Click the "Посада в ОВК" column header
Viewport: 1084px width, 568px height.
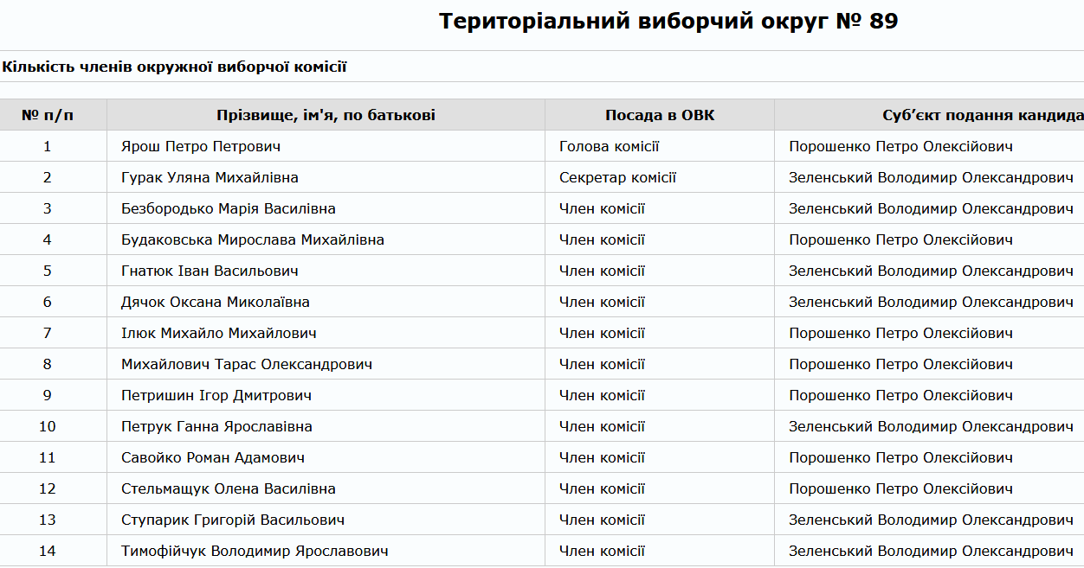(x=660, y=115)
